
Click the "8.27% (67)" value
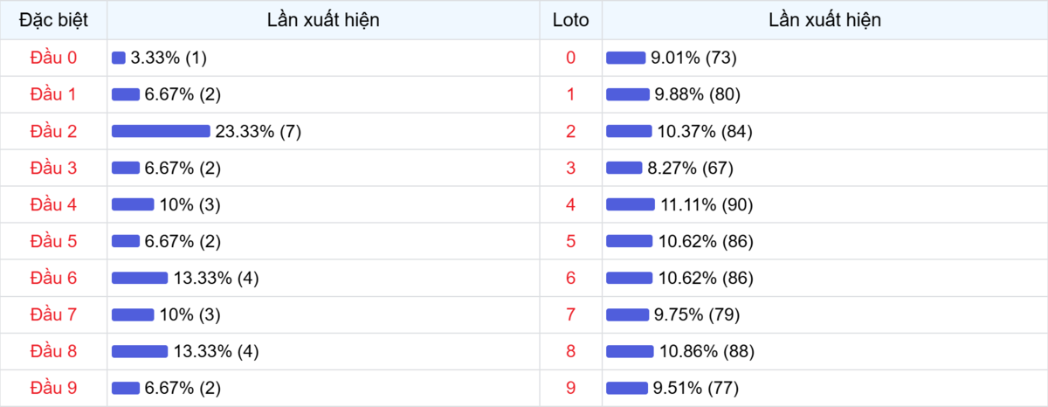[692, 168]
